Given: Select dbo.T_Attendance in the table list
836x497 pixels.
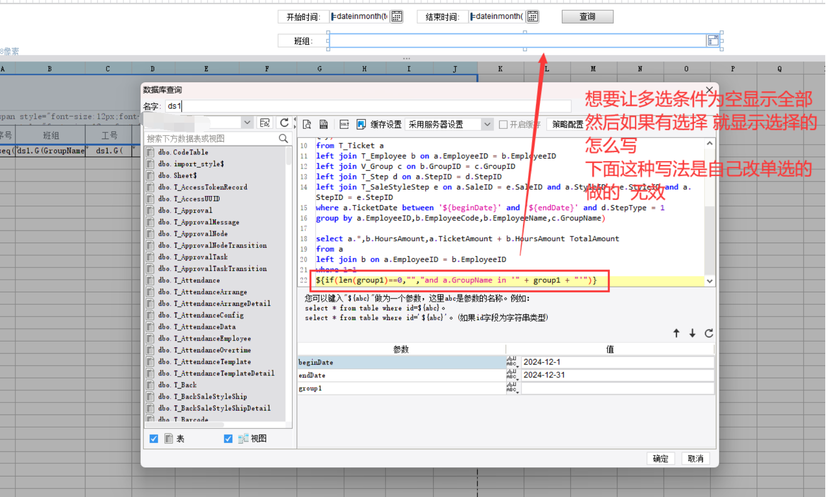Looking at the screenshot, I should point(189,280).
